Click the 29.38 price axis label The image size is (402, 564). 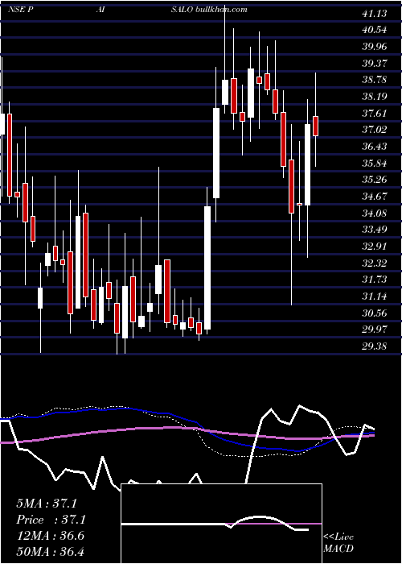[375, 346]
